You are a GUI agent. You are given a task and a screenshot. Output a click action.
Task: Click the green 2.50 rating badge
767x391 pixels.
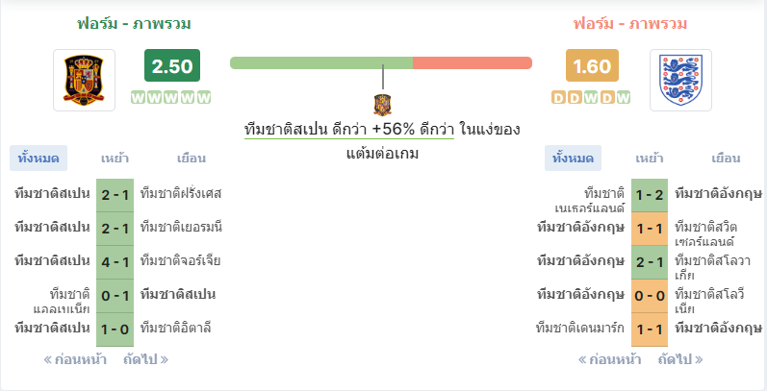172,65
